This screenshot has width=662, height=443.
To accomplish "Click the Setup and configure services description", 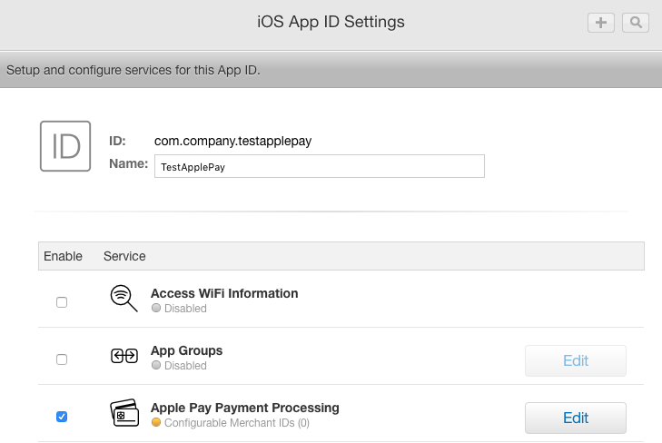I will 133,70.
